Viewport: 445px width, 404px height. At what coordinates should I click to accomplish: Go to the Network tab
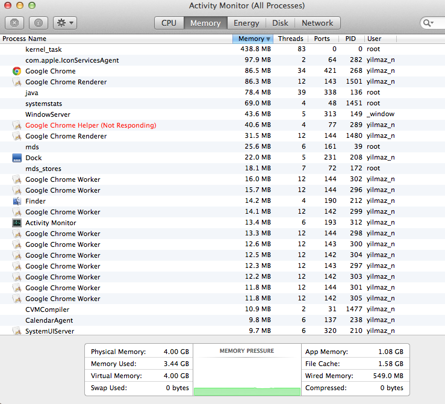tap(317, 23)
